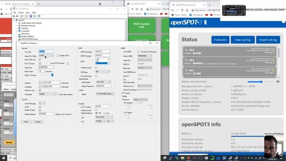Screen dimensions: 286x161
Task: Click into the Your Call input field
Action: point(46,51)
